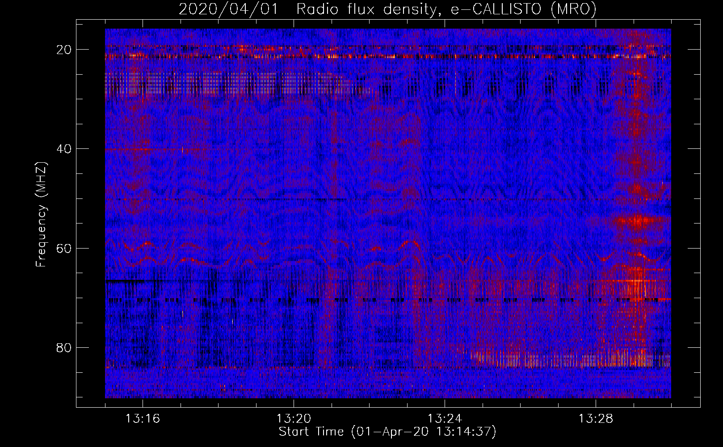The image size is (723, 447).
Task: Click the 13:16 time tick label
Action: point(143,419)
